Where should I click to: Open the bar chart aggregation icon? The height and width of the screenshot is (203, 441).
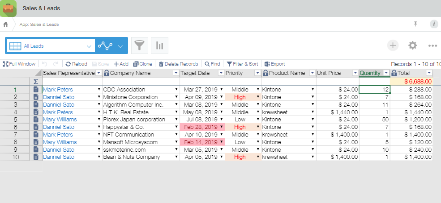pyautogui.click(x=159, y=46)
